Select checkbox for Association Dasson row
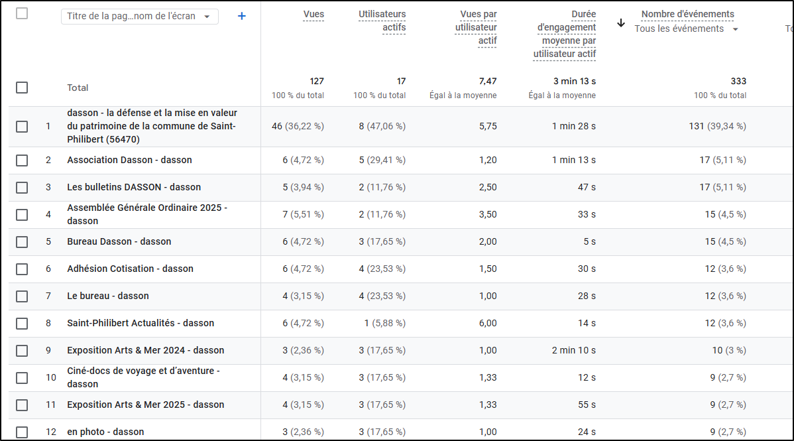The image size is (794, 441). [22, 160]
